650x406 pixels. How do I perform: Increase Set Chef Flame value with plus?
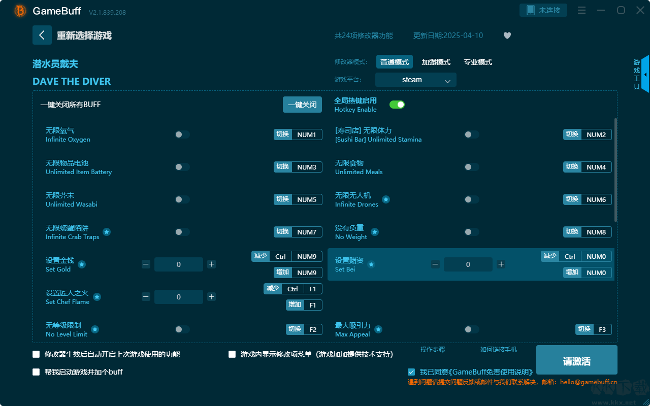click(212, 297)
